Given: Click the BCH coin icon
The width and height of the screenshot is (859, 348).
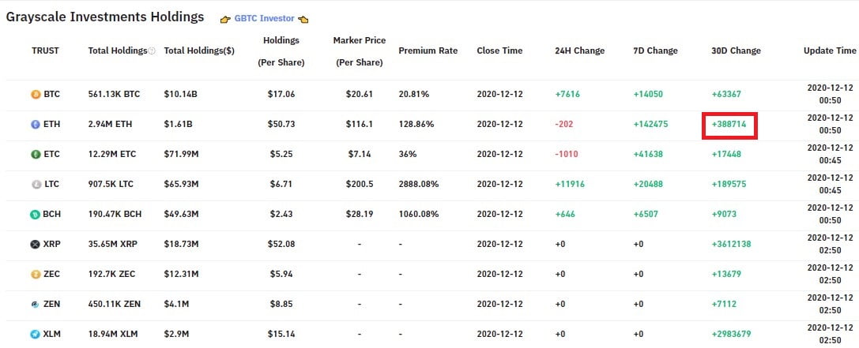Looking at the screenshot, I should 36,215.
